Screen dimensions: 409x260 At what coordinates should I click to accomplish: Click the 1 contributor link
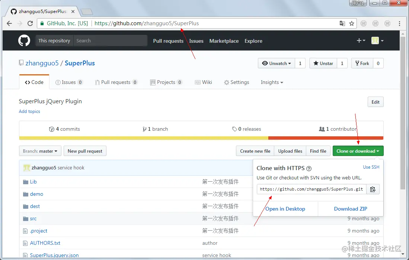click(x=338, y=129)
